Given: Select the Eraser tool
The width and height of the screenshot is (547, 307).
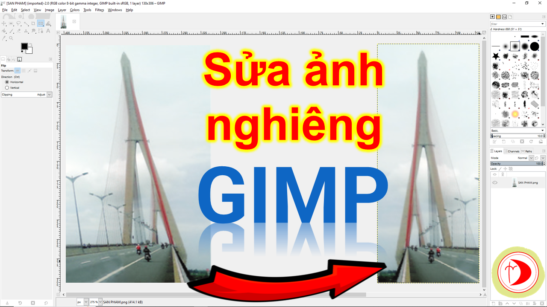Looking at the screenshot, I should 18,31.
